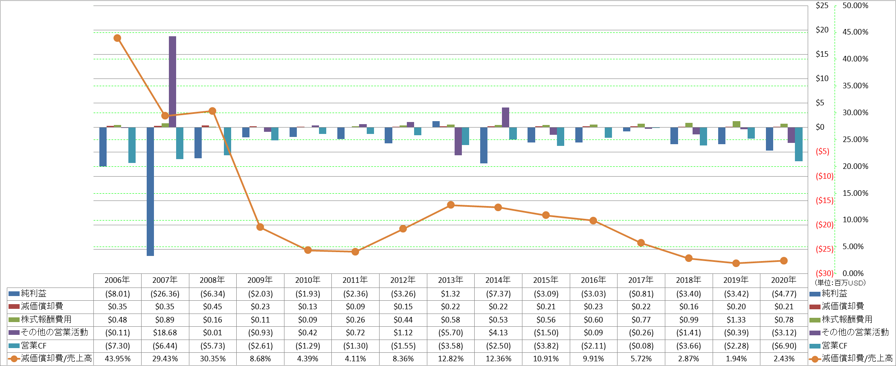
Task: Click the 2013 orange line data point
Action: (x=451, y=205)
